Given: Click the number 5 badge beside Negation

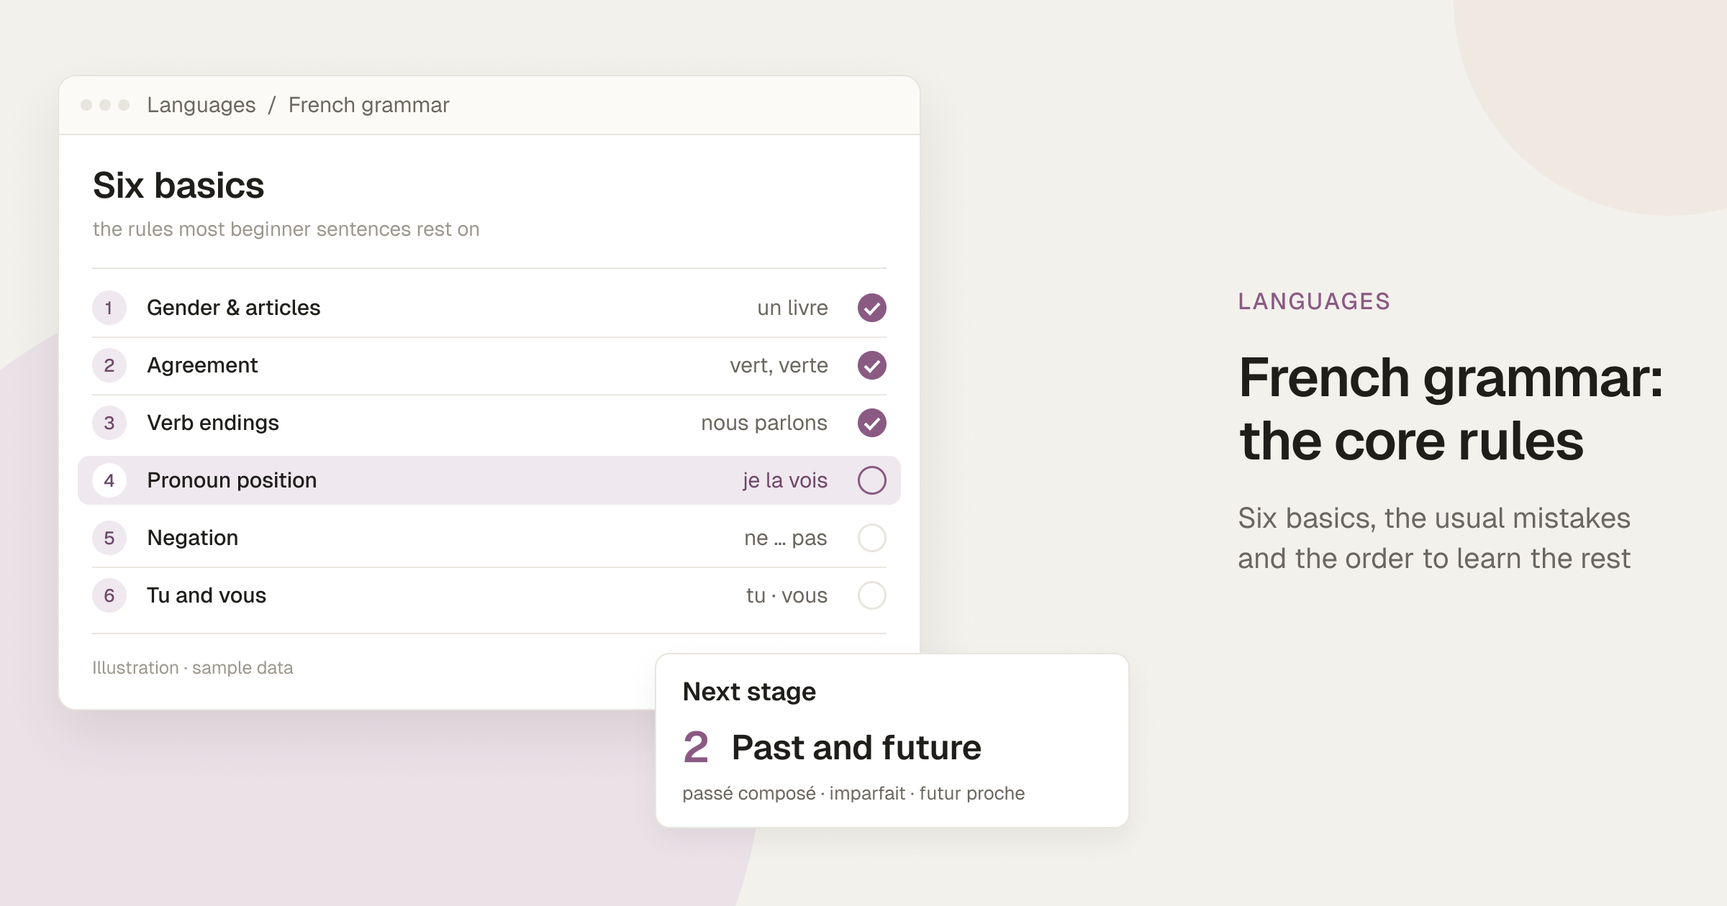Looking at the screenshot, I should point(109,538).
